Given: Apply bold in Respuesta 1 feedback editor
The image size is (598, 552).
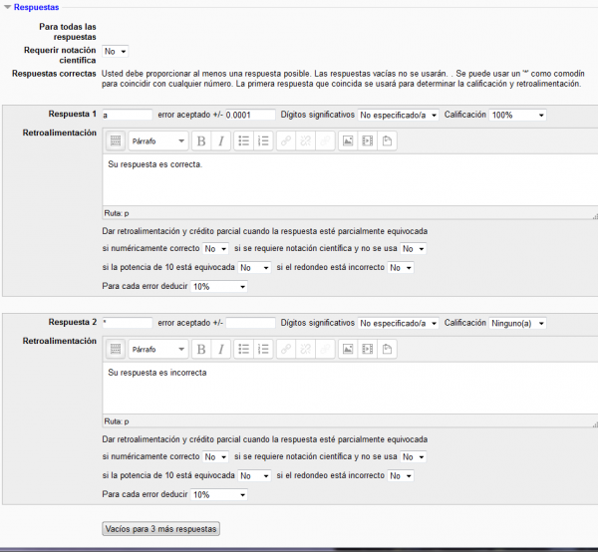Looking at the screenshot, I should 200,140.
